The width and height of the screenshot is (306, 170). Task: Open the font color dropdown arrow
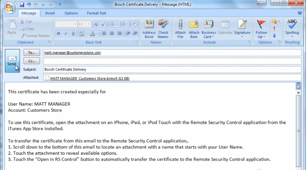[97, 33]
